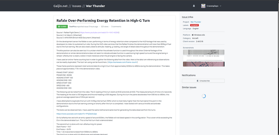The image size is (279, 135).
Task: Click the Category Aircraft value
Action: click(x=195, y=38)
